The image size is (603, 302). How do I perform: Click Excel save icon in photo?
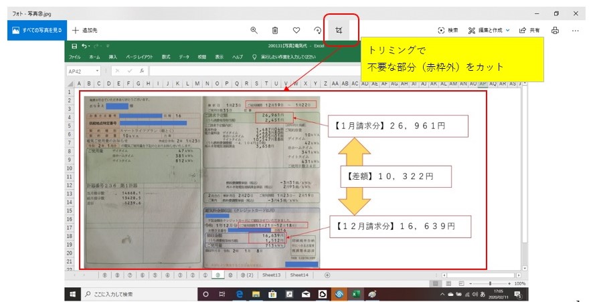[74, 46]
